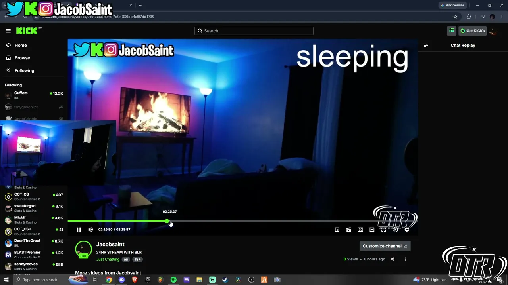Open Cuffem channel in Following list

point(34,95)
